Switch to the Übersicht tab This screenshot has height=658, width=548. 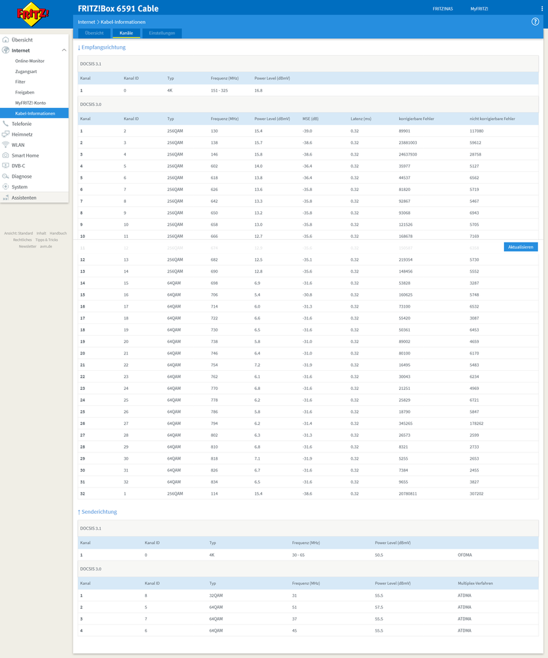pyautogui.click(x=94, y=33)
